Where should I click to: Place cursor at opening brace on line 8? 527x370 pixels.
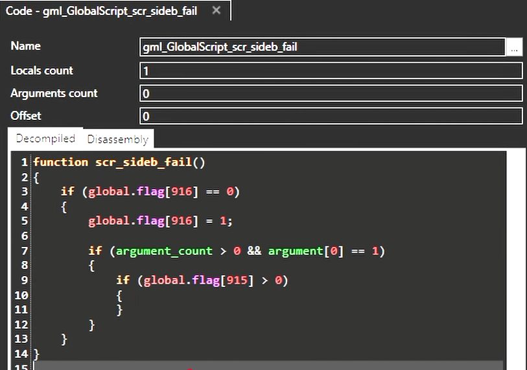(91, 266)
